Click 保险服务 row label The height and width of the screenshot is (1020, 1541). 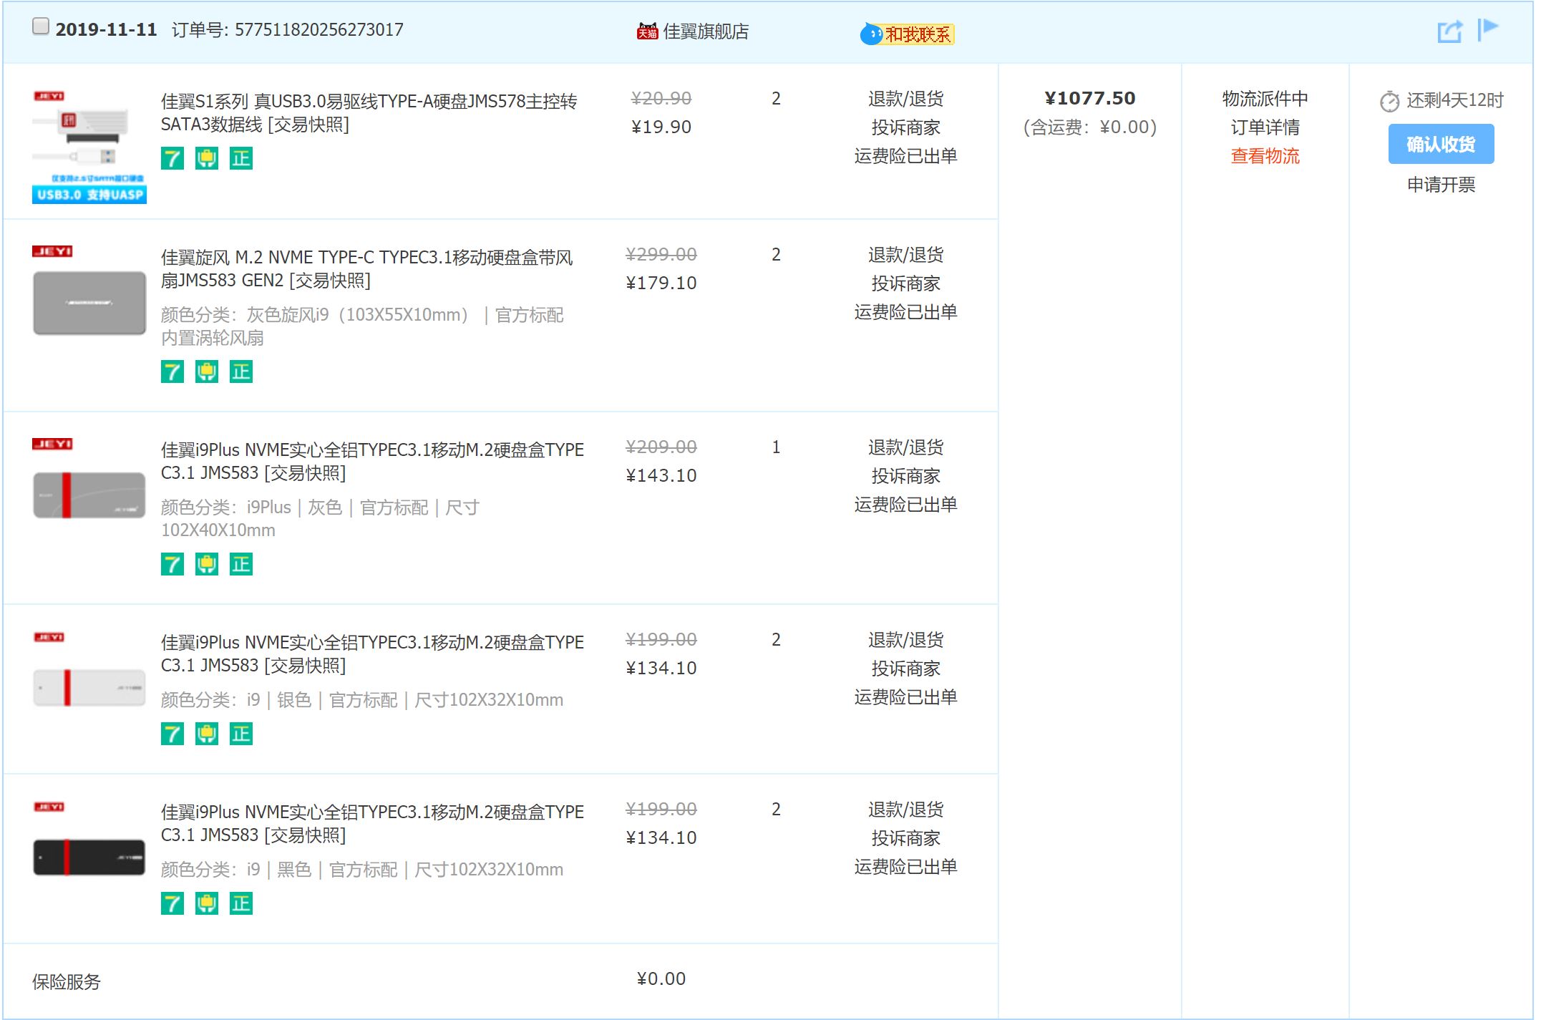pos(67,981)
